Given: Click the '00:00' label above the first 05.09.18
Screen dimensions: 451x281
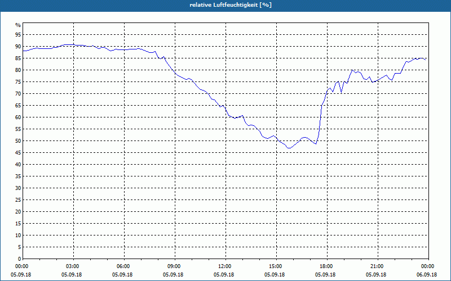Looking at the screenshot, I should (x=22, y=266).
